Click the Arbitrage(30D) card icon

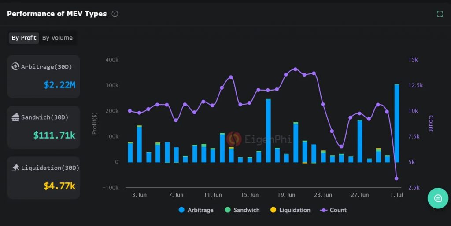click(x=15, y=67)
